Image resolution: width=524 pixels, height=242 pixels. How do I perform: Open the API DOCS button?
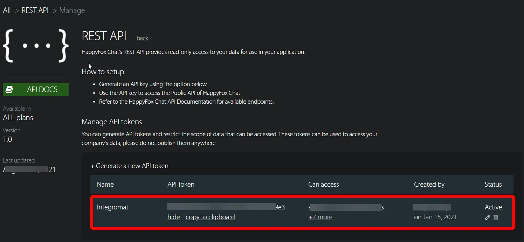(36, 89)
